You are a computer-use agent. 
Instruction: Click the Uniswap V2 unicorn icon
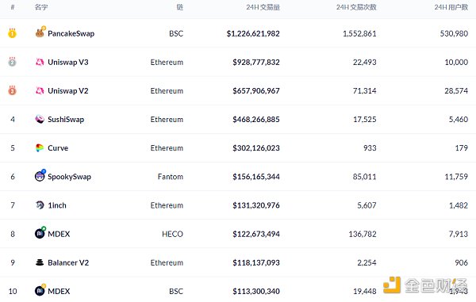[x=40, y=90]
